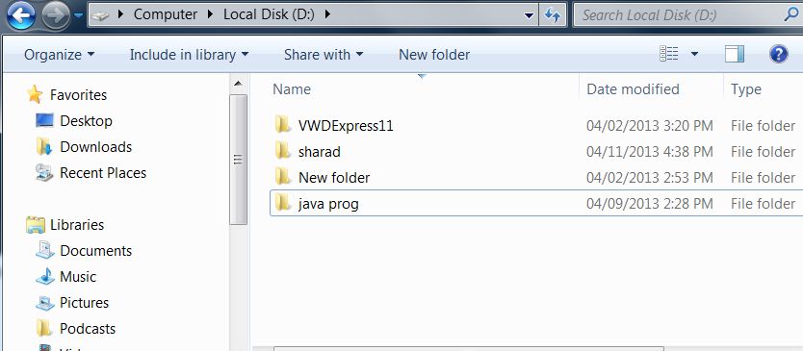Toggle the preview pane icon
This screenshot has width=803, height=351.
[x=735, y=54]
